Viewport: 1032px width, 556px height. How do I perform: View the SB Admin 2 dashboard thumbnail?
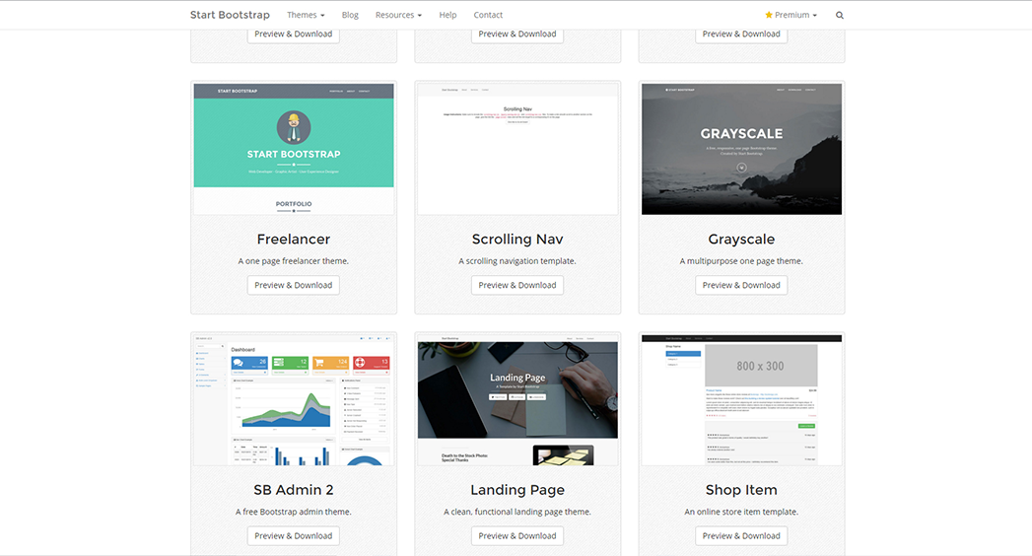pos(294,399)
